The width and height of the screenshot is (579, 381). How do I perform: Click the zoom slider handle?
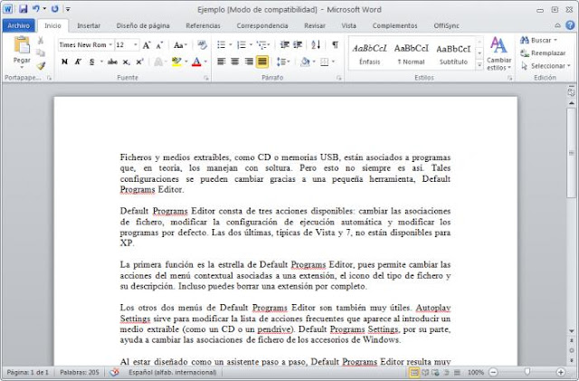pos(527,372)
